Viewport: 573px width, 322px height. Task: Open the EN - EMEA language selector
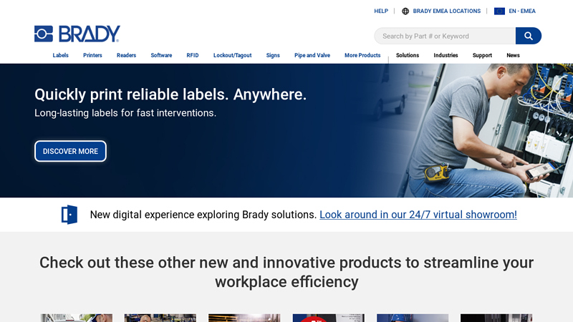click(522, 11)
